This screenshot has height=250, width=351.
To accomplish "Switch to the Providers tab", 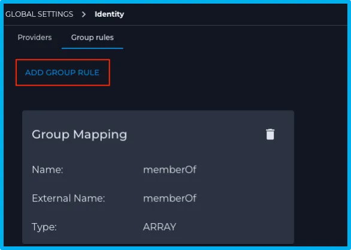I will (35, 37).
